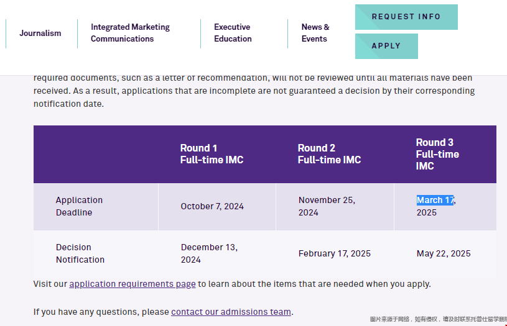Click the APPLY button
Viewport: 507px width, 326px height.
386,46
